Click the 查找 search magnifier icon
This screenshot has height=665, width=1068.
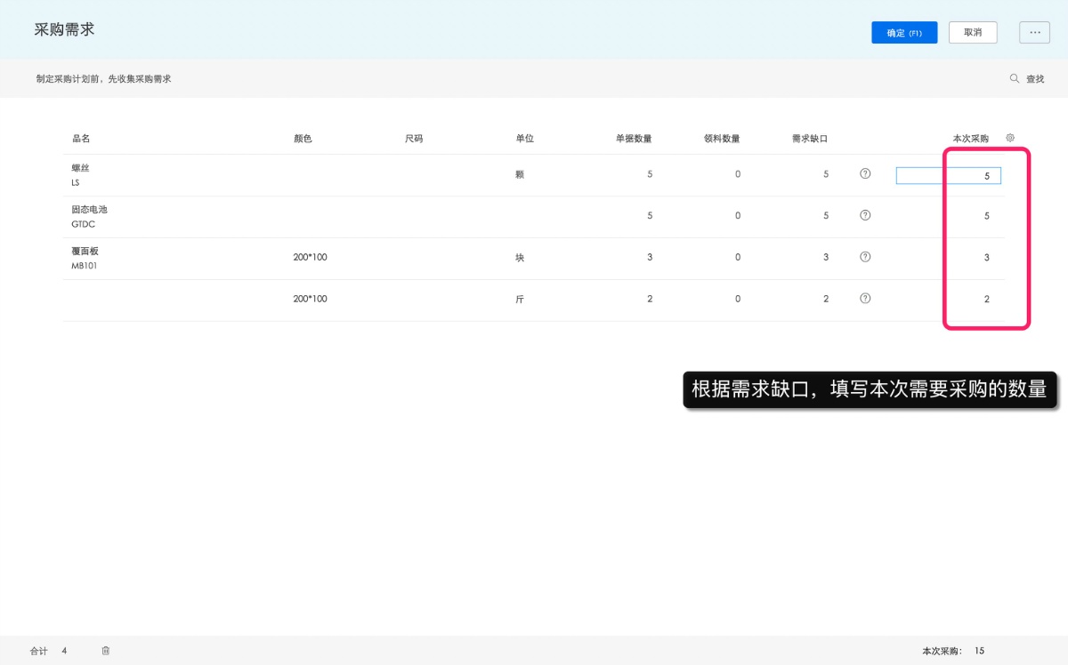coord(1015,78)
